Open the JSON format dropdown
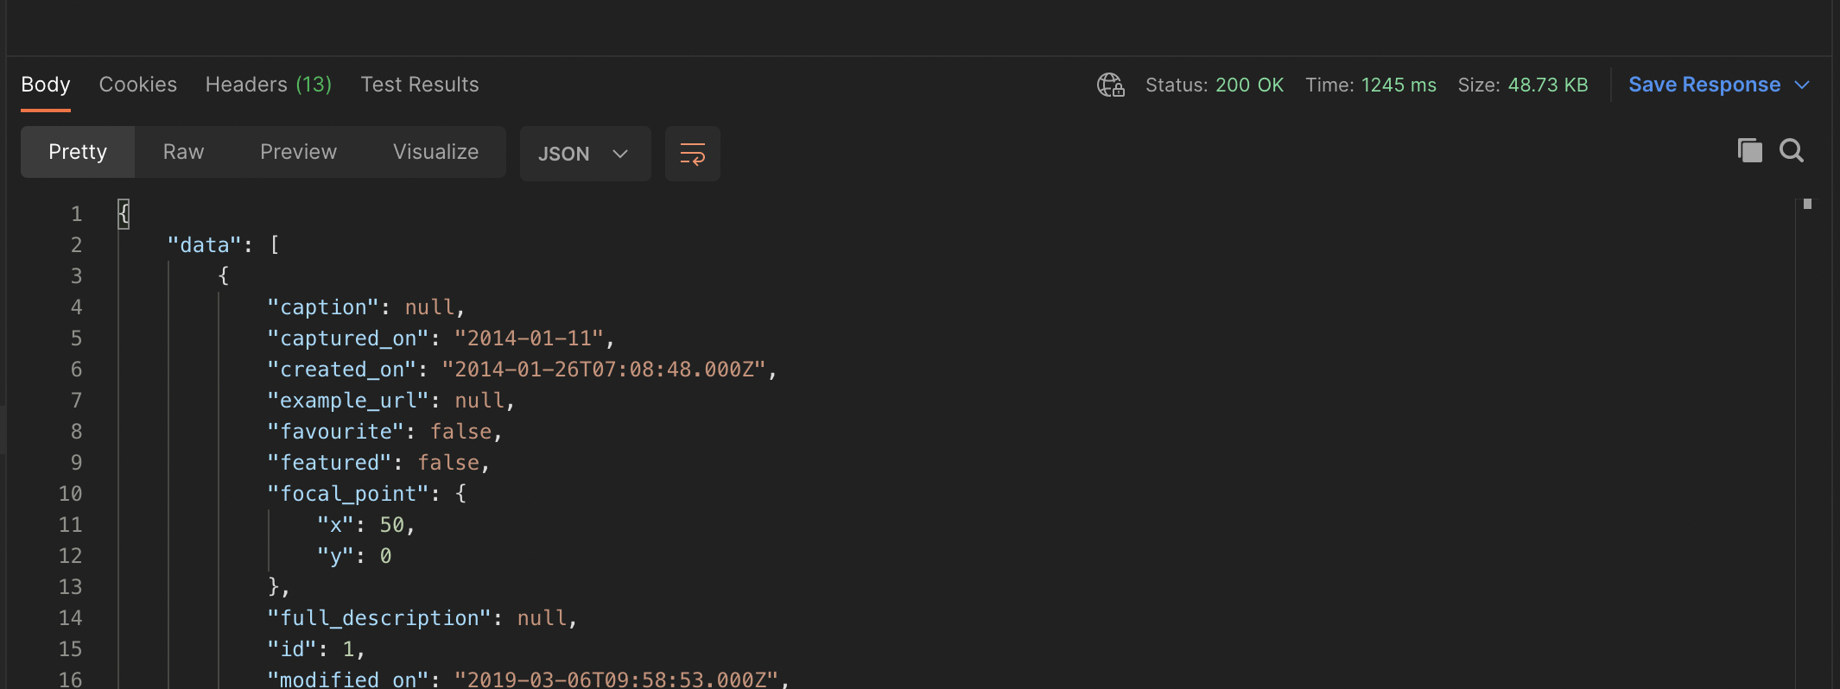 585,154
